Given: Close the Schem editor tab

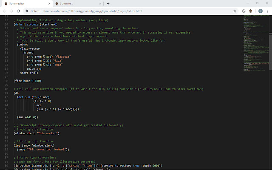Looking at the screenshot, I should [49, 3].
